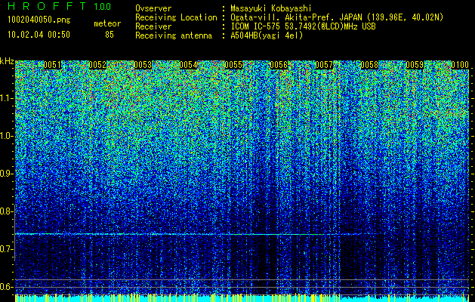The width and height of the screenshot is (475, 302).
Task: Click the 0053 time marker
Action: (x=143, y=65)
